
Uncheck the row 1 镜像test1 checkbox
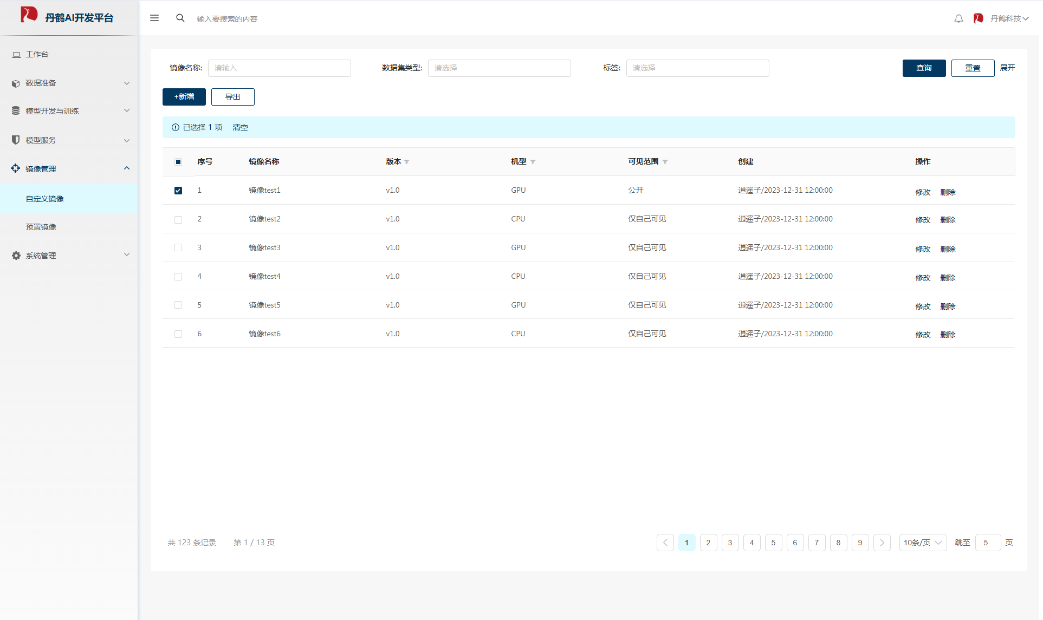click(x=178, y=191)
